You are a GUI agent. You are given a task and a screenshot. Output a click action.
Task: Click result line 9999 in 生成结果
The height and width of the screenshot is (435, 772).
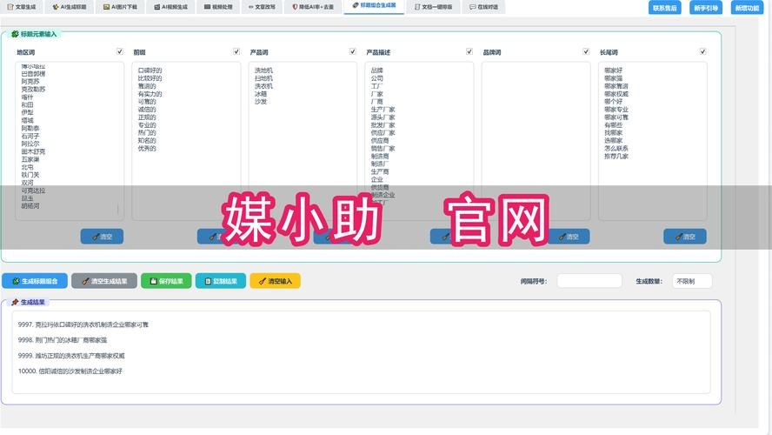click(x=71, y=356)
